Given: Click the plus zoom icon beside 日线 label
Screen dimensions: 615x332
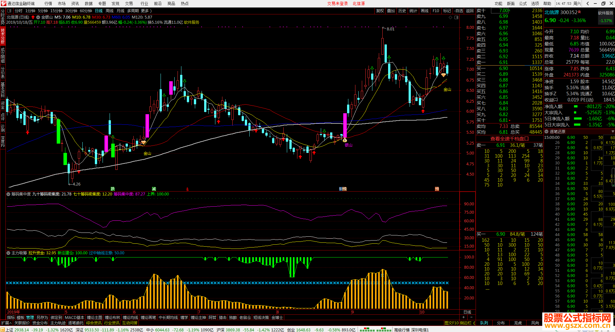Looking at the screenshot, I should pos(463,317).
